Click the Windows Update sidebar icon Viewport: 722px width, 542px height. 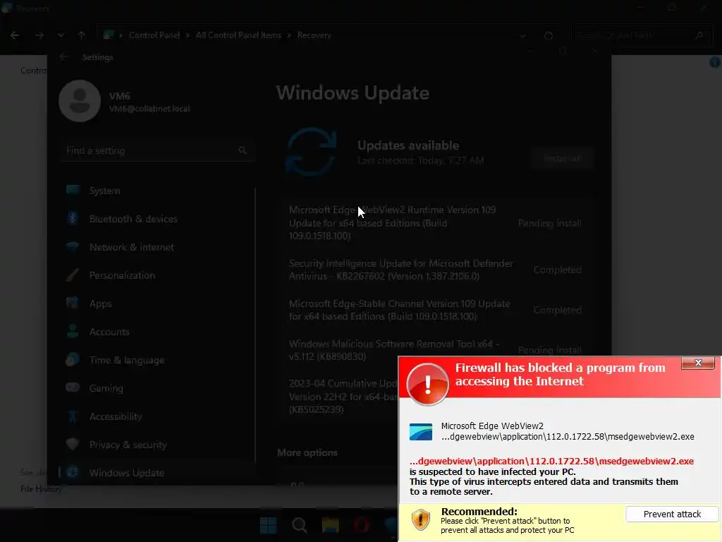[73, 472]
